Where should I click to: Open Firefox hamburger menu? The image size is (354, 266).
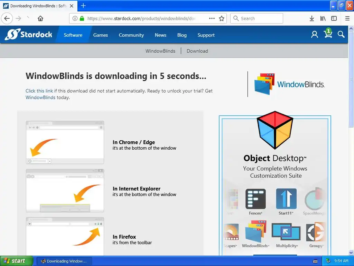coord(347,18)
